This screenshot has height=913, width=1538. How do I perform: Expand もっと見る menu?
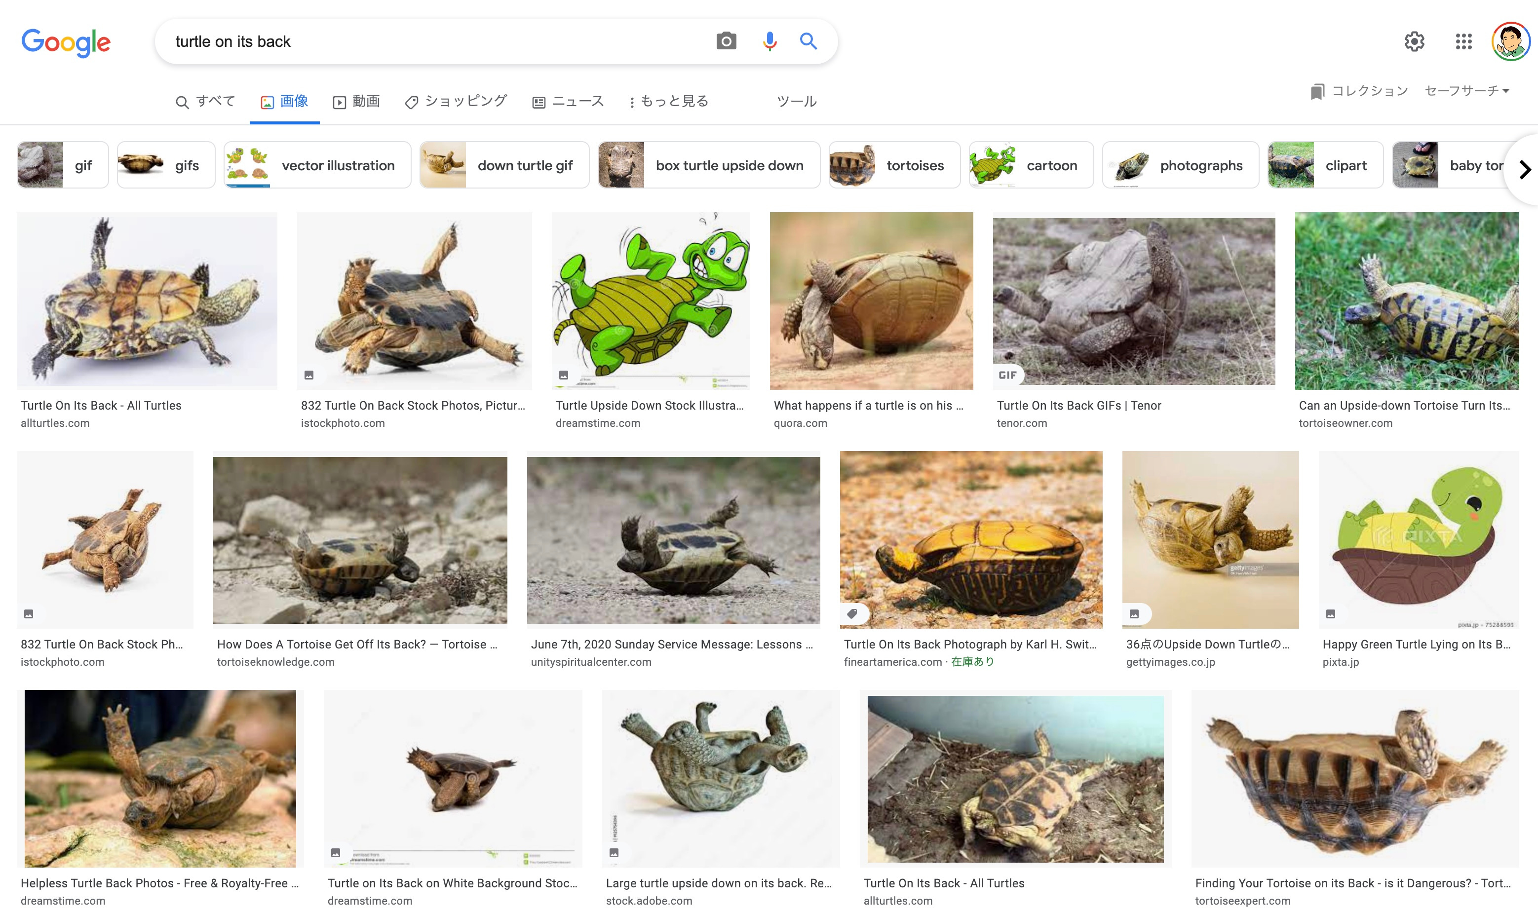[668, 102]
